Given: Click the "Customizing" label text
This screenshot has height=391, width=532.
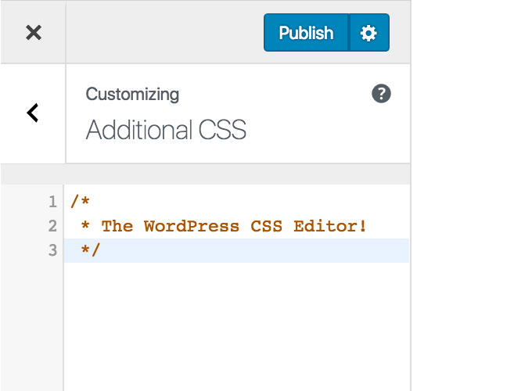Looking at the screenshot, I should coord(132,95).
